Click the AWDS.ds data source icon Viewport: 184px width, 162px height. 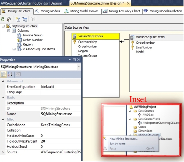(x=140, y=115)
